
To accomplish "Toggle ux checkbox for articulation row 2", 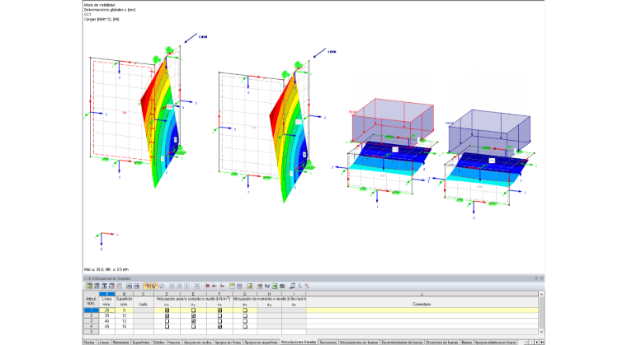I will click(x=167, y=315).
